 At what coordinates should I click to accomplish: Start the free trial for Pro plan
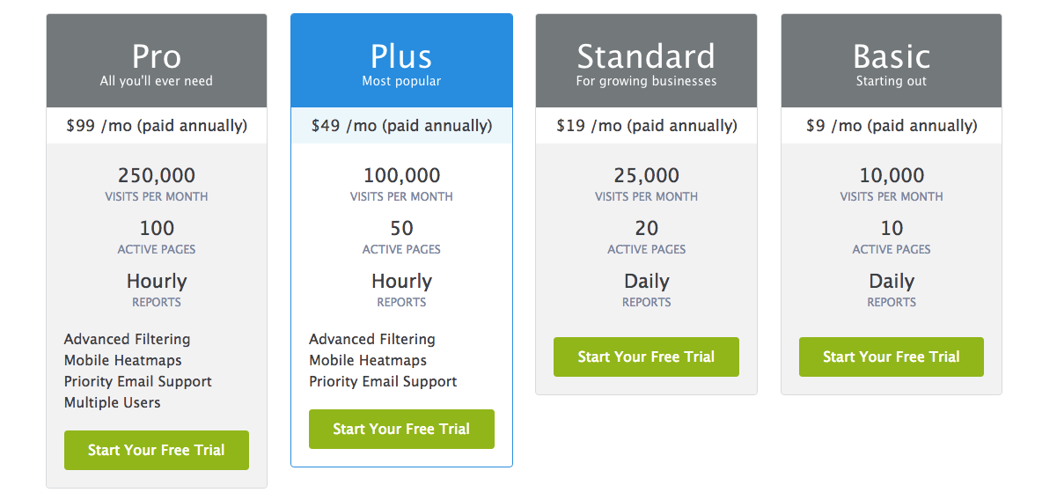[x=157, y=450]
